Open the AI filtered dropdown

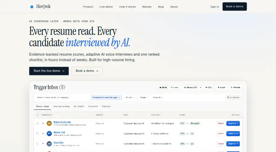[x=192, y=87]
